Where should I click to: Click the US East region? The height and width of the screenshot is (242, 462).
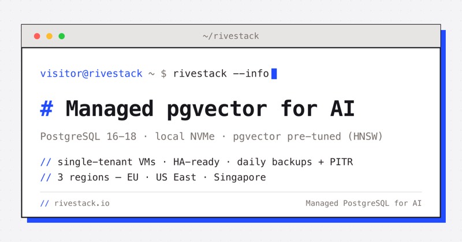[176, 177]
